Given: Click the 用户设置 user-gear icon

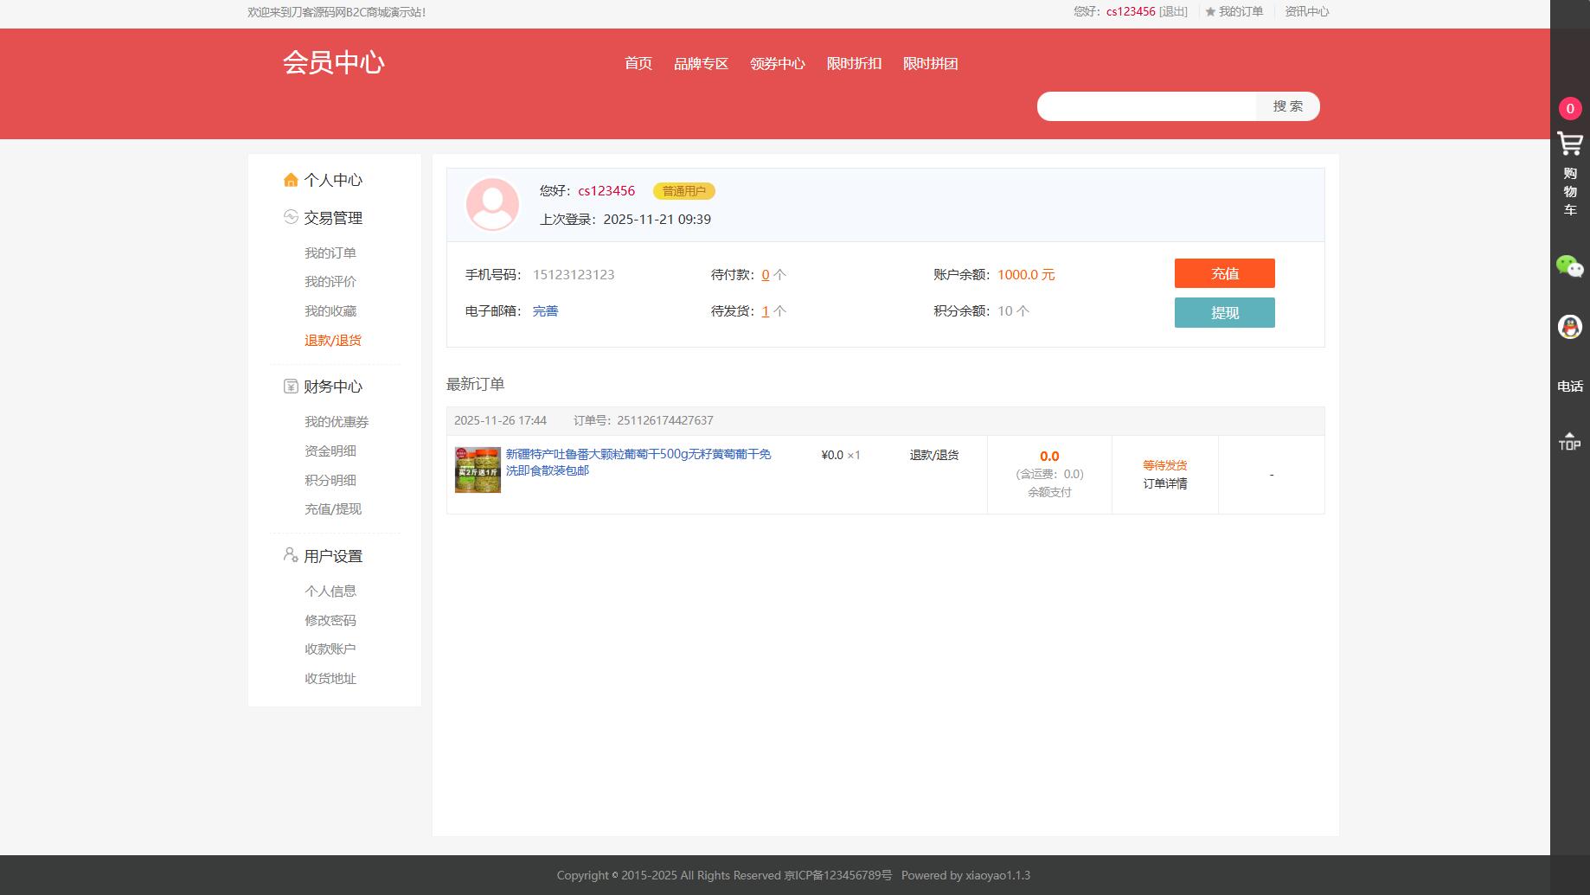Looking at the screenshot, I should click(x=289, y=554).
